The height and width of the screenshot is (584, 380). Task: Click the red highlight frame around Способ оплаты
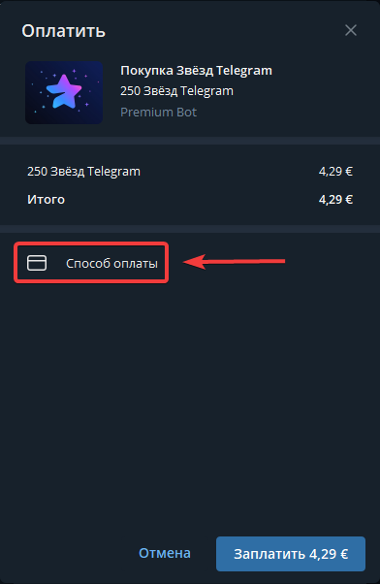point(91,263)
